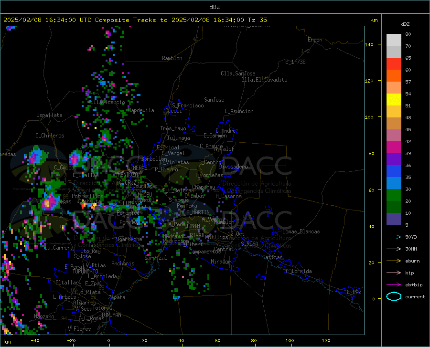
Task: Click the 'current' legend label
Action: coord(415,296)
